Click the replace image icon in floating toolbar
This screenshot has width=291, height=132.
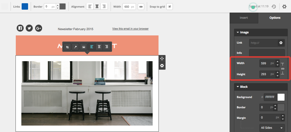(x=84, y=47)
